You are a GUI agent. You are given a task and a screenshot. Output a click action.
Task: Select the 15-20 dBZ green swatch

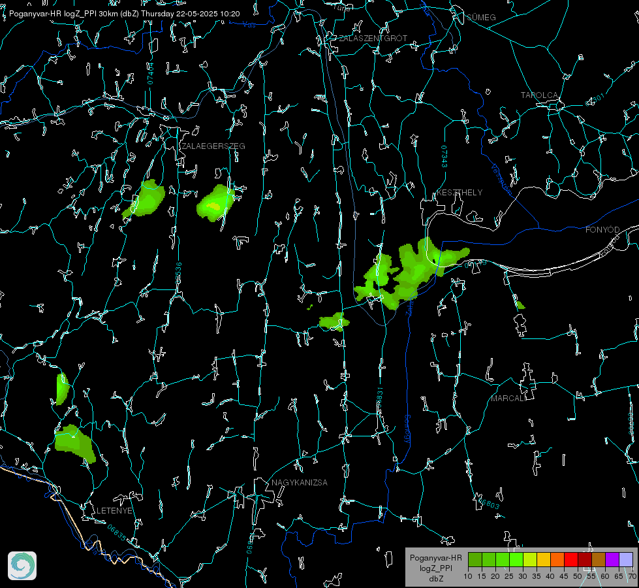click(x=489, y=559)
